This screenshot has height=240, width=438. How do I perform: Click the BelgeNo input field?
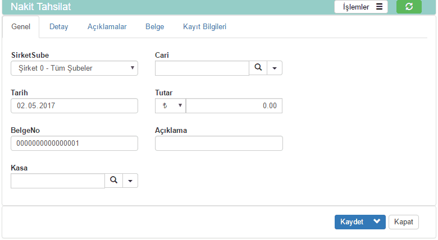(x=74, y=143)
